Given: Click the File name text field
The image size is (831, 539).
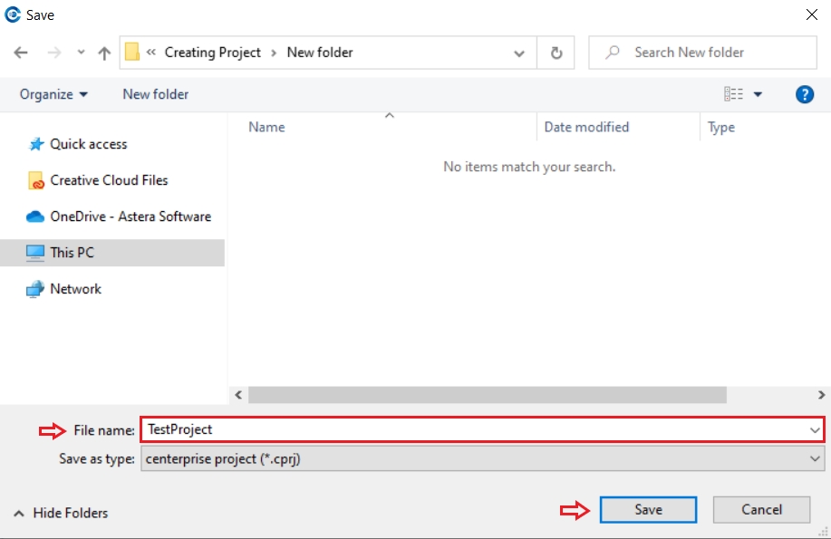Looking at the screenshot, I should point(471,429).
